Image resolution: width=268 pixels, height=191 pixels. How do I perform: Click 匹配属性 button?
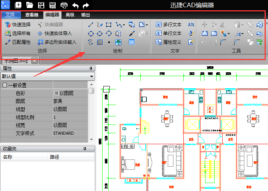click(18, 42)
